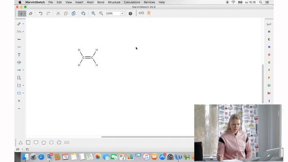Click the vertical canvas scrollbar
The height and width of the screenshot is (162, 288).
[x=263, y=84]
